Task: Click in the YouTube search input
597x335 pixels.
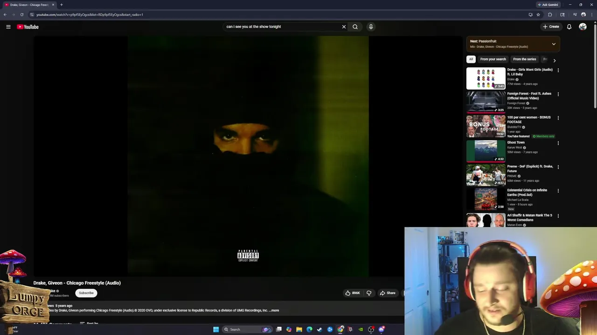Action: tap(282, 27)
